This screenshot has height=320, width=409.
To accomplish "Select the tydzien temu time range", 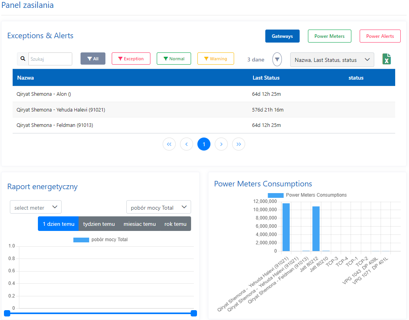I will coord(99,224).
